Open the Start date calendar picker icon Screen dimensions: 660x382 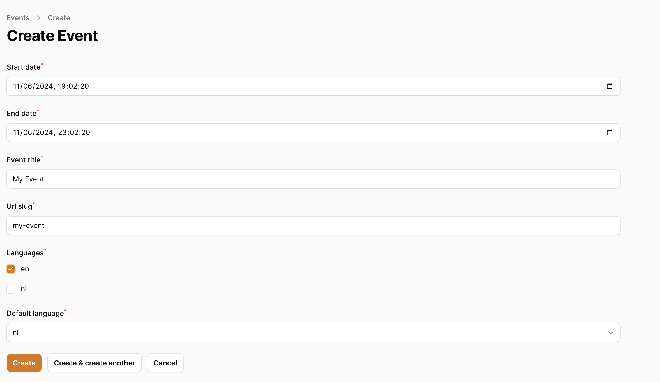[610, 86]
